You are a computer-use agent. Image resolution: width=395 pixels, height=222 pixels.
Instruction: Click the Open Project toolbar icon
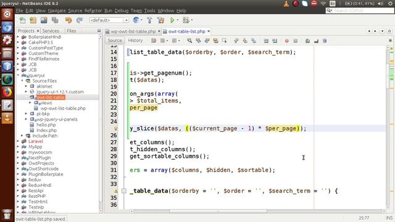click(44, 20)
